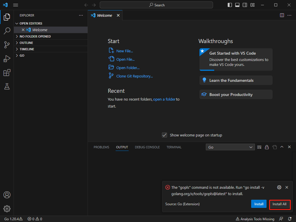Open the editor More Actions ellipsis
Screen dimensions: 296x222
[x=289, y=15]
